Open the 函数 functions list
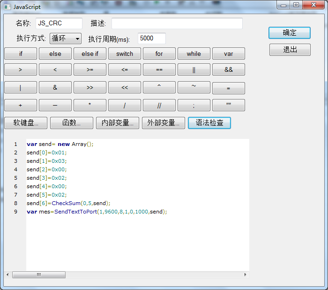 point(72,123)
